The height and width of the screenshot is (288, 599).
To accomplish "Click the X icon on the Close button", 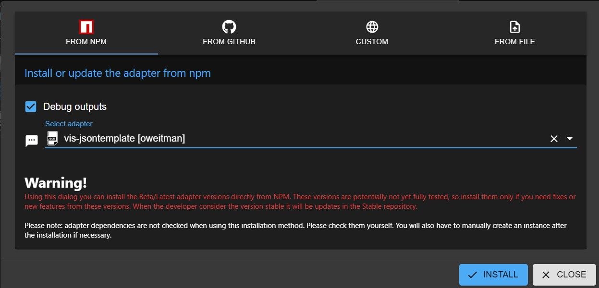I will (x=546, y=275).
